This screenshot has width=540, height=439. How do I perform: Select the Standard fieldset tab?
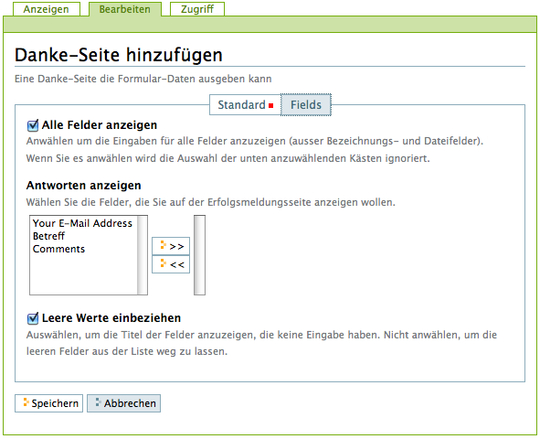click(x=245, y=105)
